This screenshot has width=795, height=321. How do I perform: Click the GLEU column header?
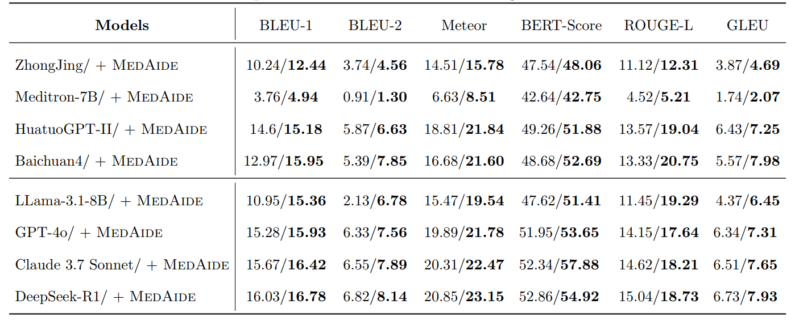tap(747, 26)
